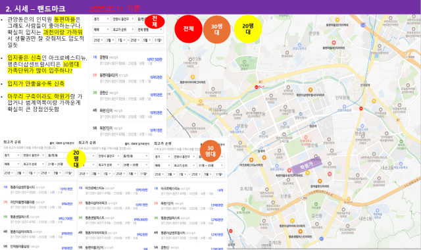421x250 pixels.
Task: Click the red marker above 목련마을우성7단지아파트
Action: (289, 170)
